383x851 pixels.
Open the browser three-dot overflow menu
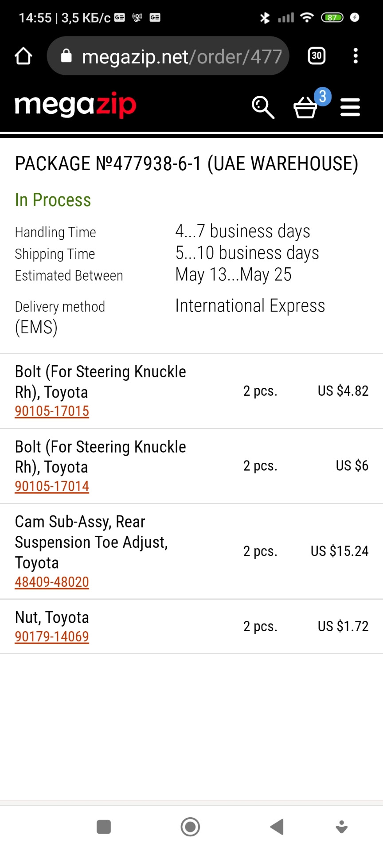pyautogui.click(x=355, y=56)
